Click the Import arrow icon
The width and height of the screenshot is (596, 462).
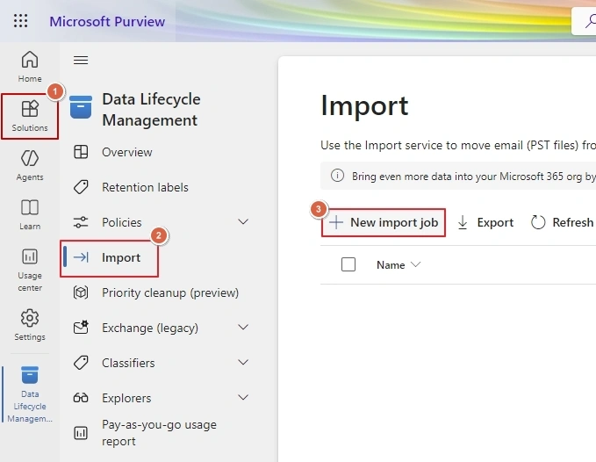[x=81, y=257]
